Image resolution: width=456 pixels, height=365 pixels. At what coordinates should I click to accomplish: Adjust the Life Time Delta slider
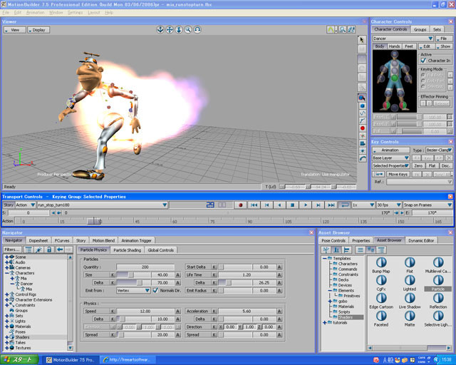(235, 282)
